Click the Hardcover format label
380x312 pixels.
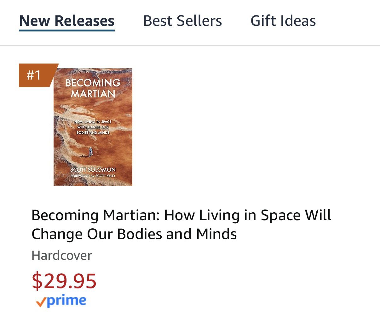(x=62, y=255)
